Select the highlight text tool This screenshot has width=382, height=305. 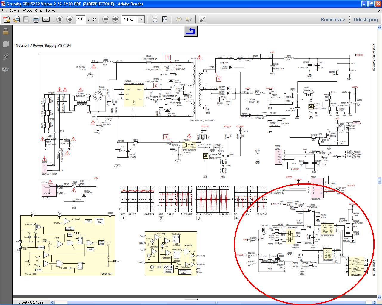189,19
